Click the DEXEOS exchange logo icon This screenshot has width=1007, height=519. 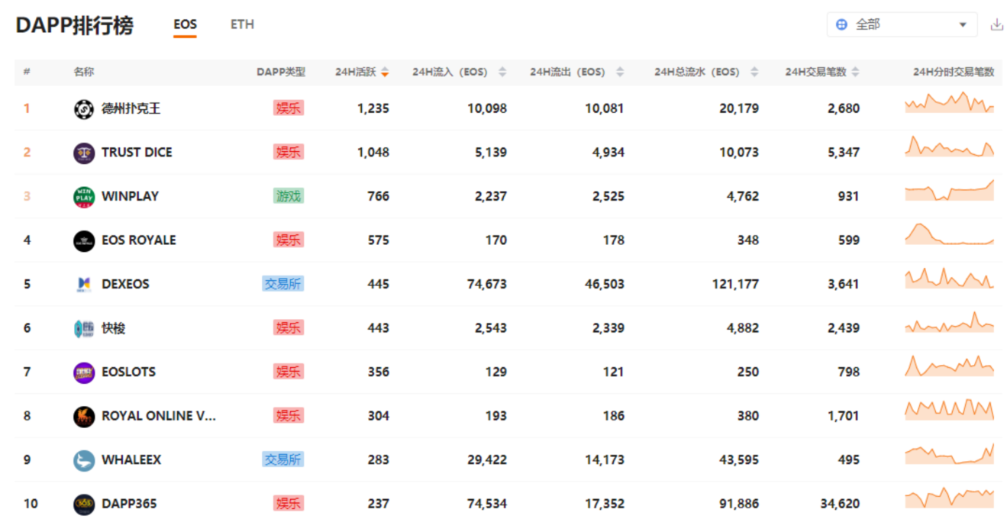[84, 285]
